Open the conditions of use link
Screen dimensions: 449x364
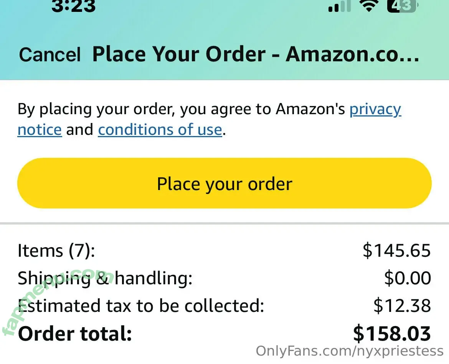coord(160,130)
